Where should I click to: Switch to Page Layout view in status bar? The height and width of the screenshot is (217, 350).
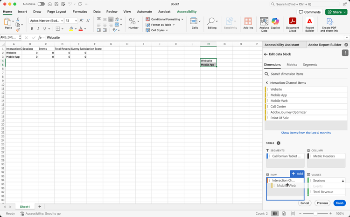[x=284, y=213]
